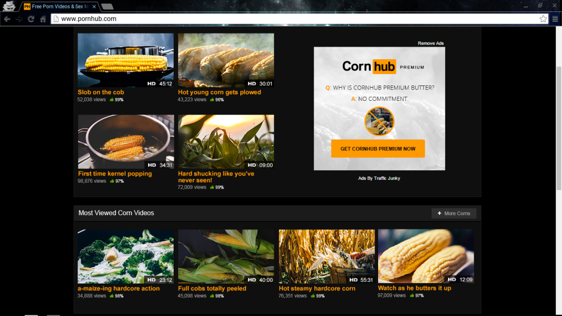Viewport: 562px width, 316px height.
Task: Open 'Hot young corn gets plowed' title link
Action: point(219,92)
